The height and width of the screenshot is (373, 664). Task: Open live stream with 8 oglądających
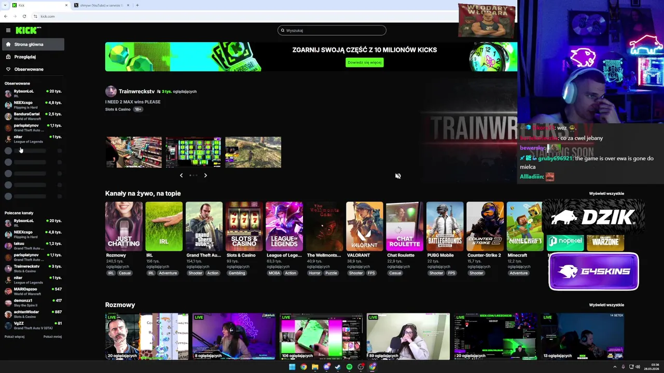233,336
